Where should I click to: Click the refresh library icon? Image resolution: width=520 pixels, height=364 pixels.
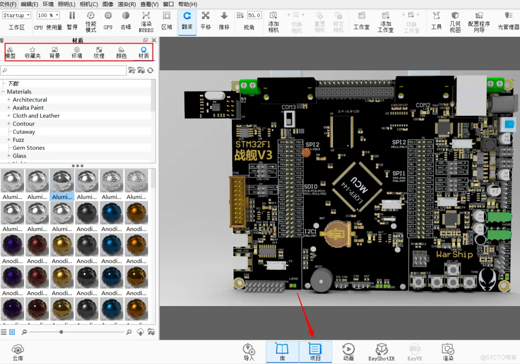151,70
